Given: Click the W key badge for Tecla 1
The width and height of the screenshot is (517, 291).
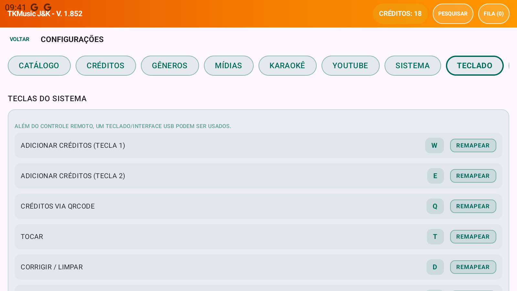Looking at the screenshot, I should 435,145.
